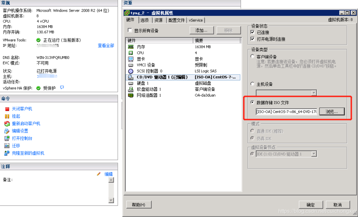Click the open console icon
The image size is (358, 217).
7,138
